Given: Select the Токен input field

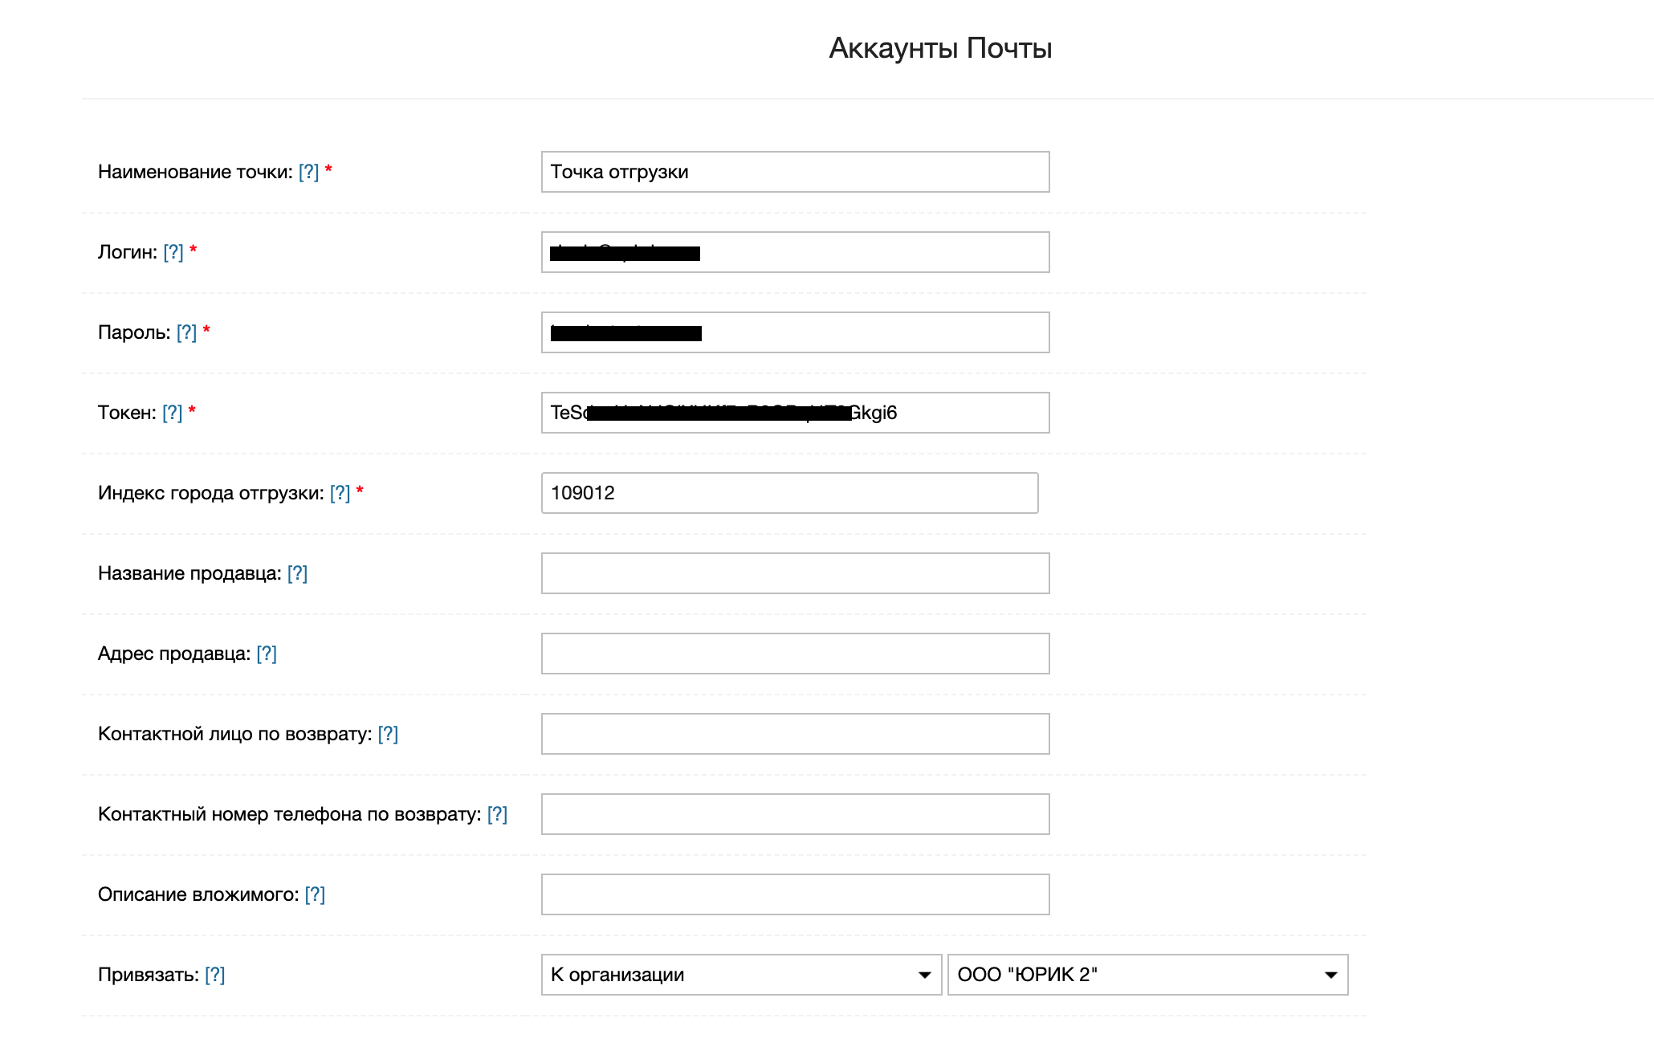Looking at the screenshot, I should pos(963,413).
